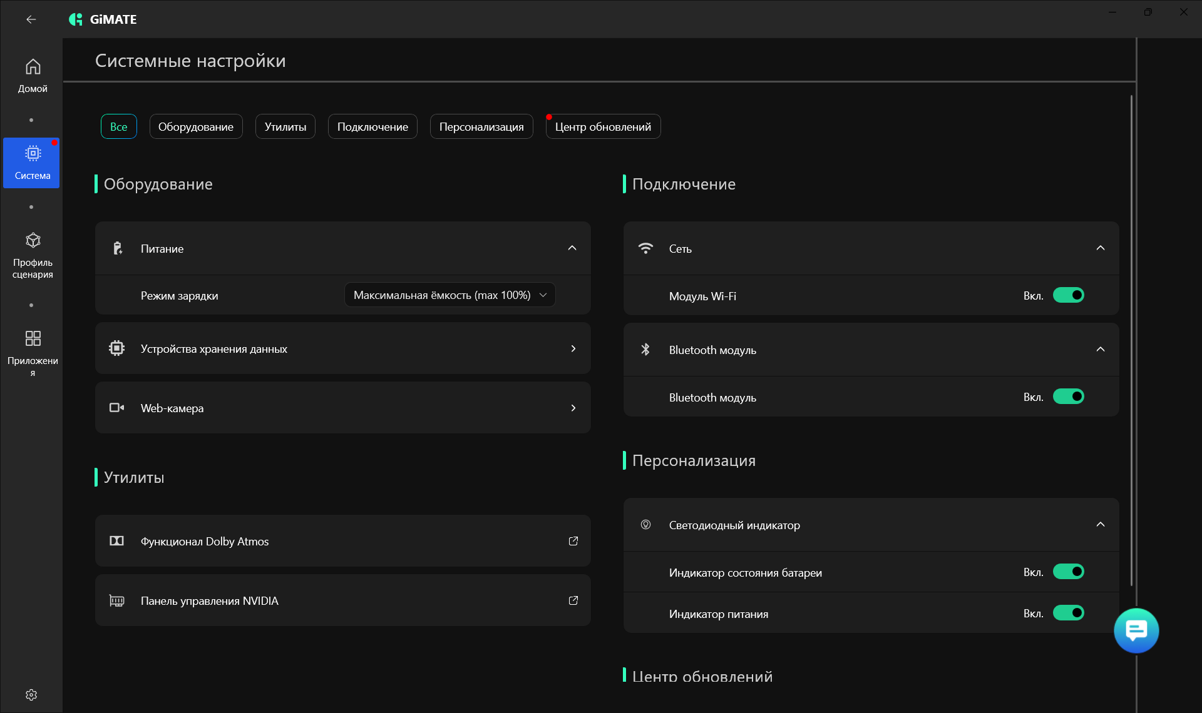Collapse the Светодиодный индикатор section
Image resolution: width=1202 pixels, height=713 pixels.
pos(1100,525)
